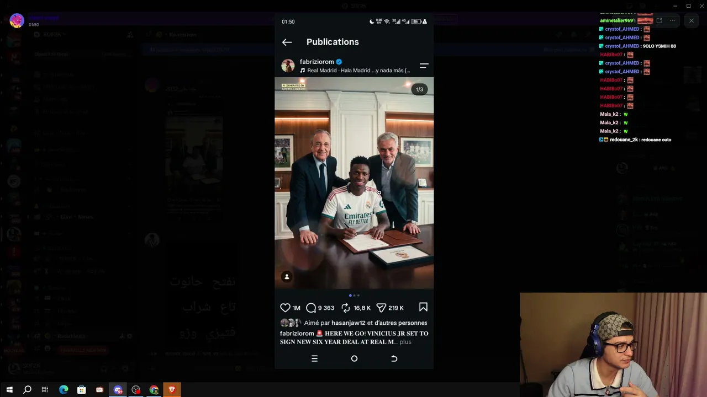Like the post with the heart icon

(285, 308)
